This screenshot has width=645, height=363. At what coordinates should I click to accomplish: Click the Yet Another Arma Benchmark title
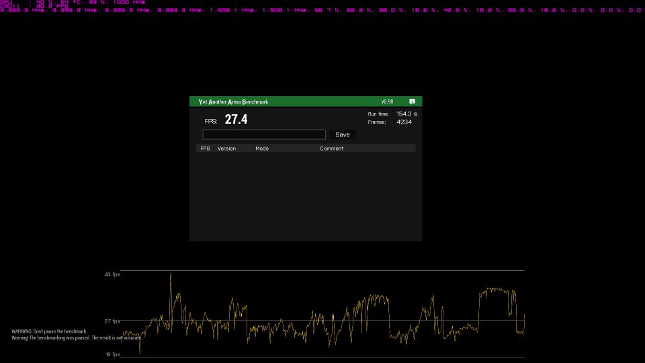(233, 102)
